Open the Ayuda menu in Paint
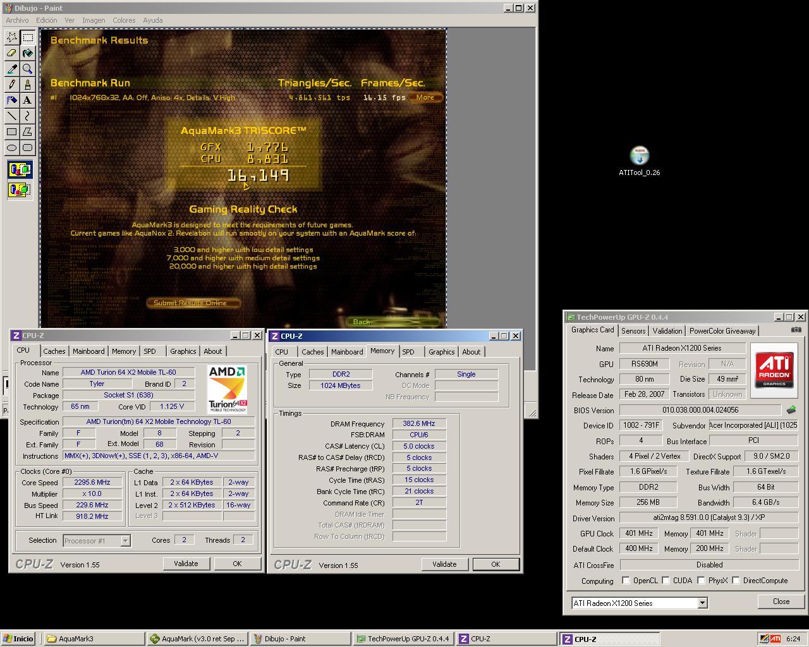The image size is (809, 647). pyautogui.click(x=152, y=20)
